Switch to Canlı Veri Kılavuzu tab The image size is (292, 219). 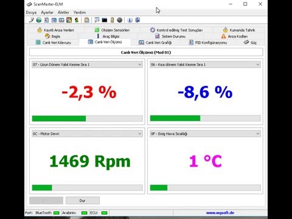[54, 43]
